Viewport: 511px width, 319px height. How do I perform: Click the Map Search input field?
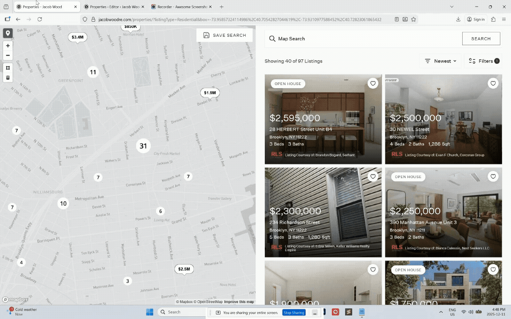364,39
